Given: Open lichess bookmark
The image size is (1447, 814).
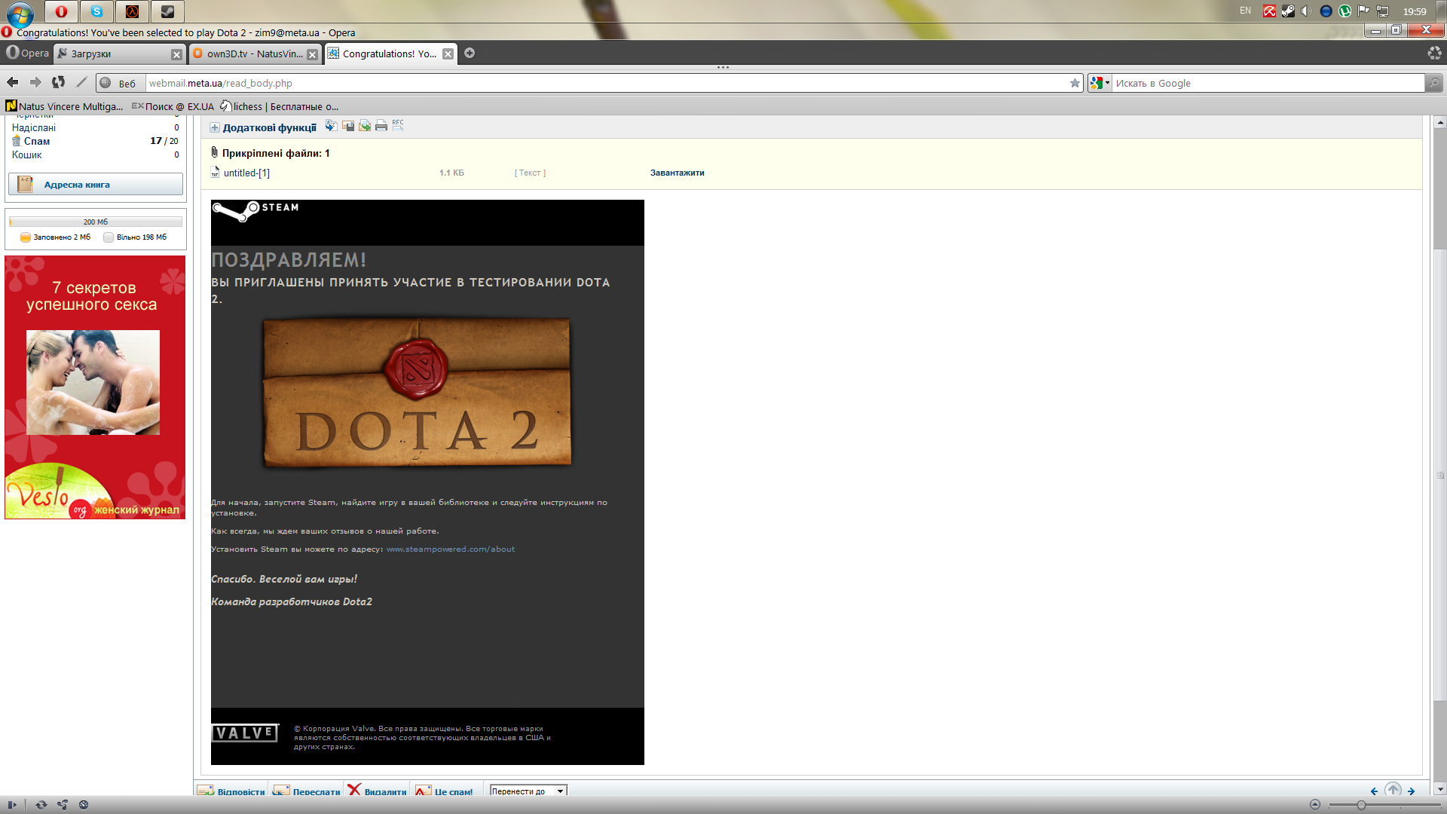Looking at the screenshot, I should tap(279, 106).
